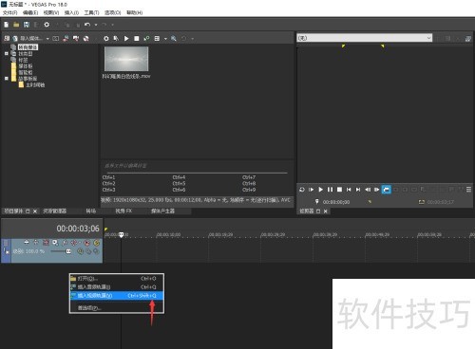Start playback in the trimmer panel

point(320,190)
